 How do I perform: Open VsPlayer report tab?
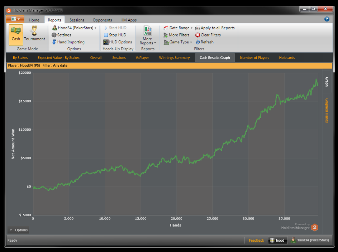[142, 58]
